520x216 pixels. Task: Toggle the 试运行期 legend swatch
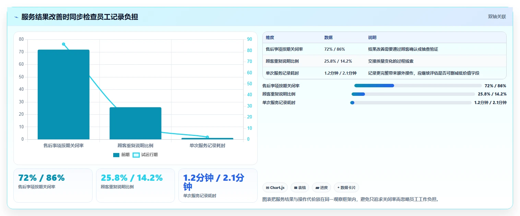pyautogui.click(x=136, y=155)
